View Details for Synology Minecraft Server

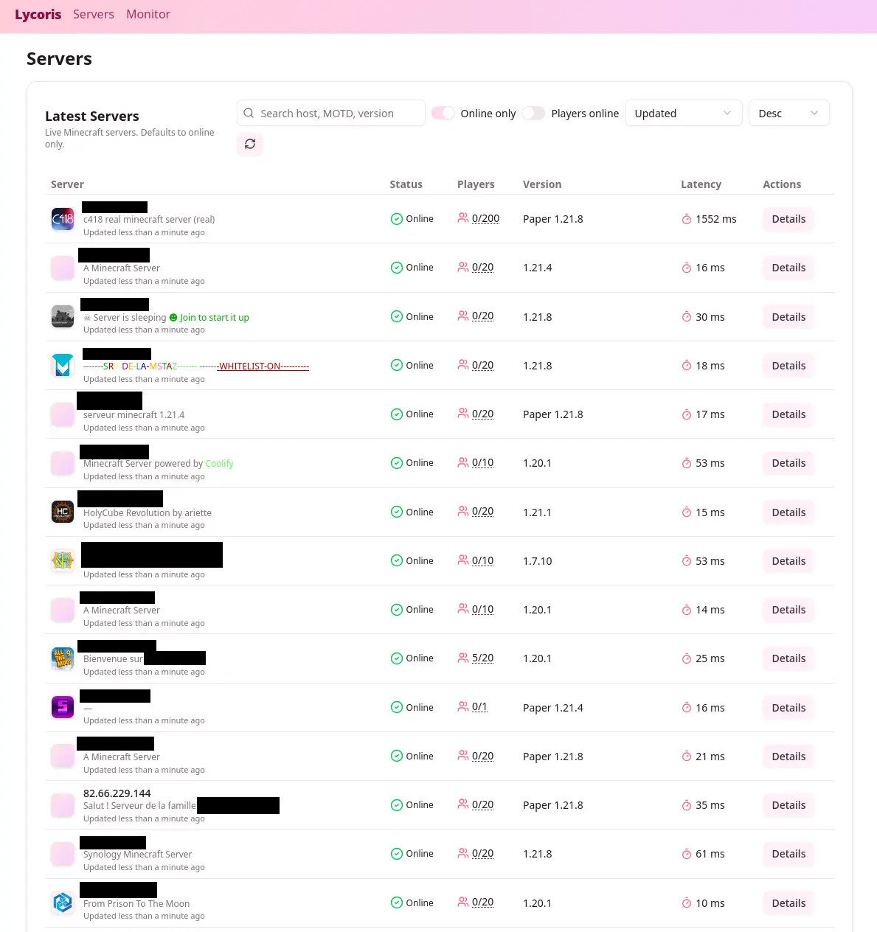coord(788,854)
